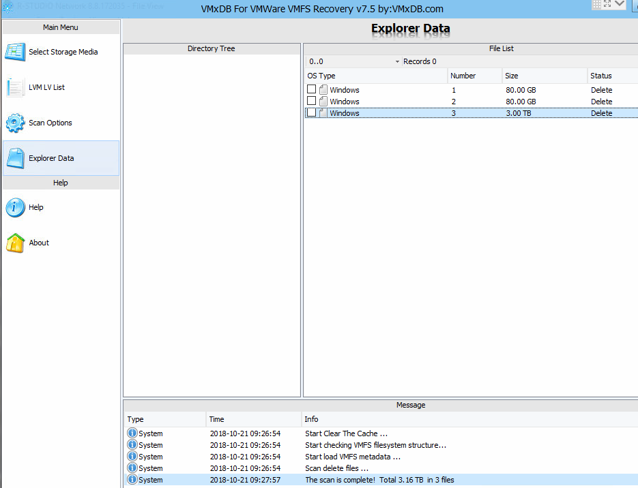The image size is (638, 488).
Task: Click the Help section header bar
Action: click(x=61, y=183)
